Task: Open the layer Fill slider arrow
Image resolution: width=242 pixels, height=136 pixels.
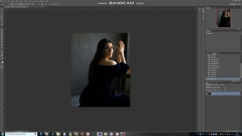Action: click(x=225, y=90)
